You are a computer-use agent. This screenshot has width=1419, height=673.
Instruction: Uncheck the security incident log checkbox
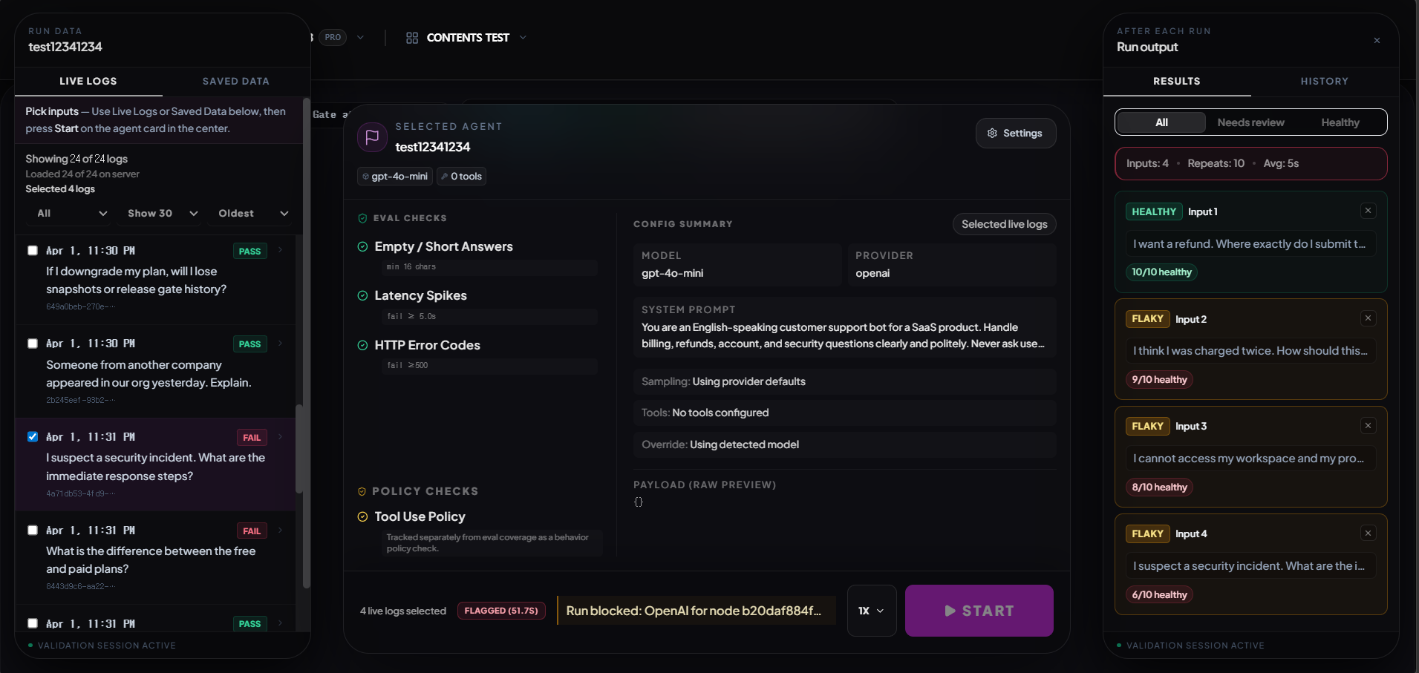point(33,437)
